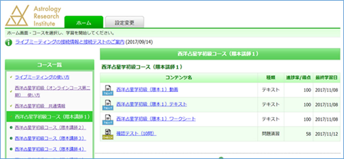
Task: Click the 最終学習日 column header
Action: 327,78
